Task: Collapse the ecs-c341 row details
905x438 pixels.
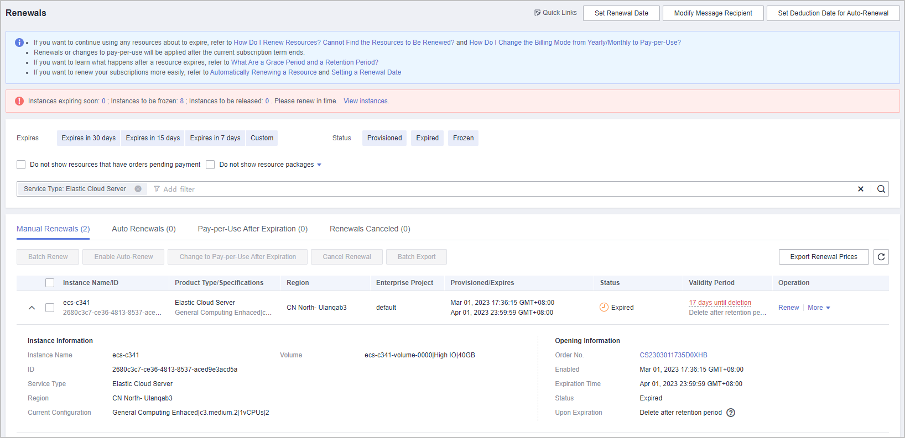Action: (x=32, y=308)
